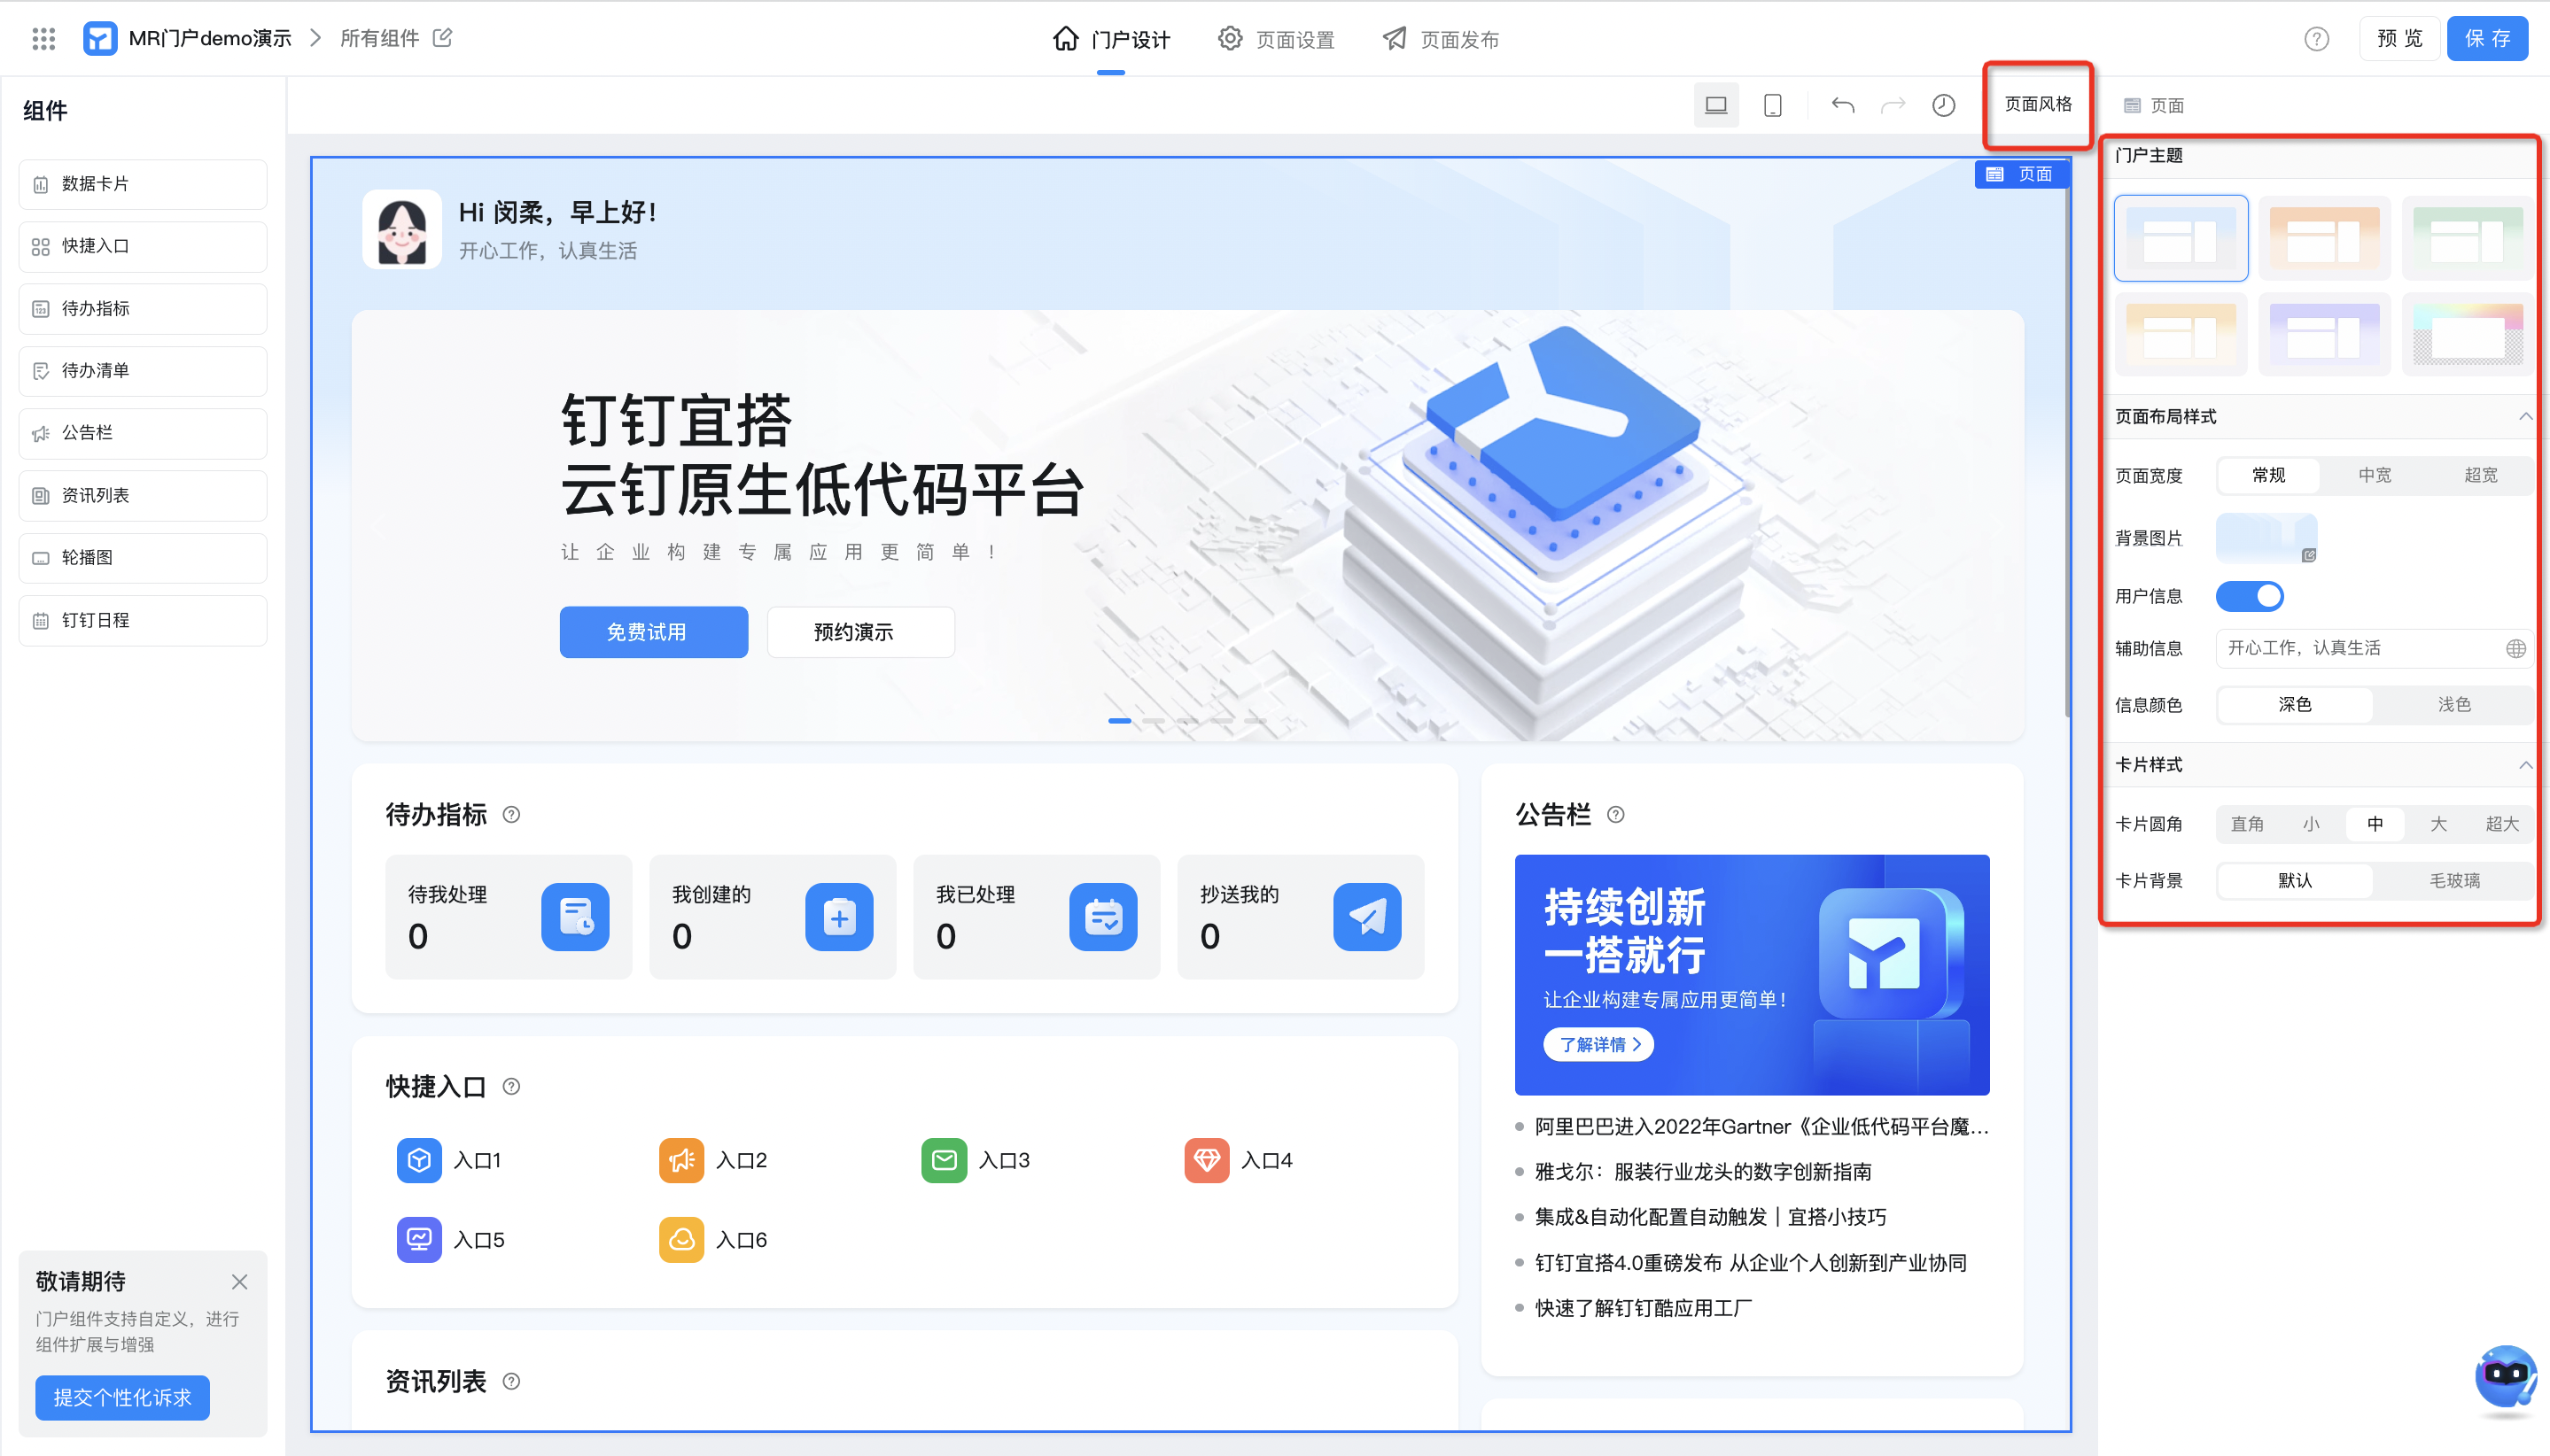Click the 我创建的 plus icon

tap(838, 916)
